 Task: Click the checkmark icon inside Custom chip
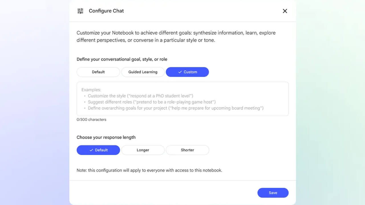point(180,72)
